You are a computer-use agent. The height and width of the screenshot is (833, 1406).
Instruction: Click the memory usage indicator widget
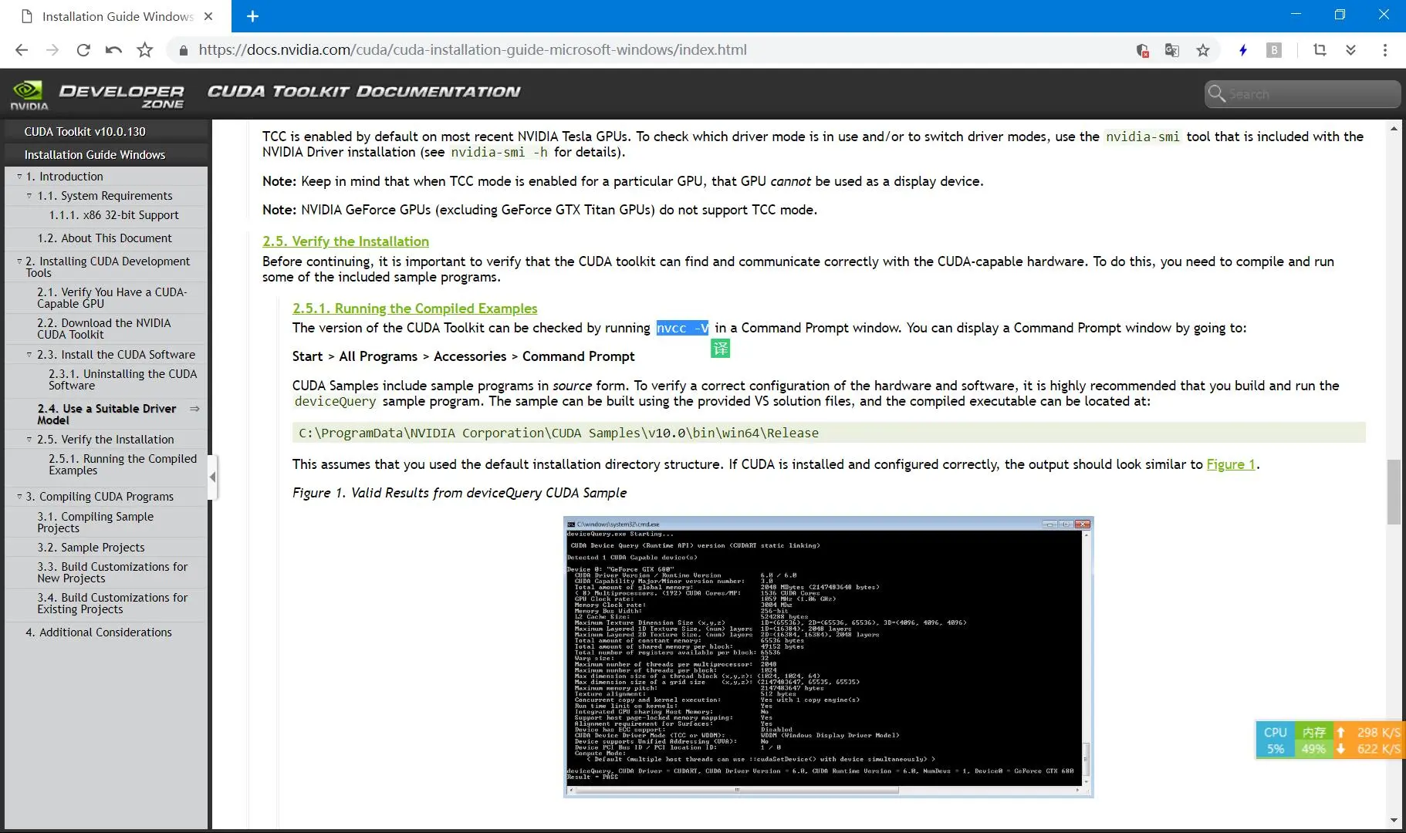tap(1313, 740)
